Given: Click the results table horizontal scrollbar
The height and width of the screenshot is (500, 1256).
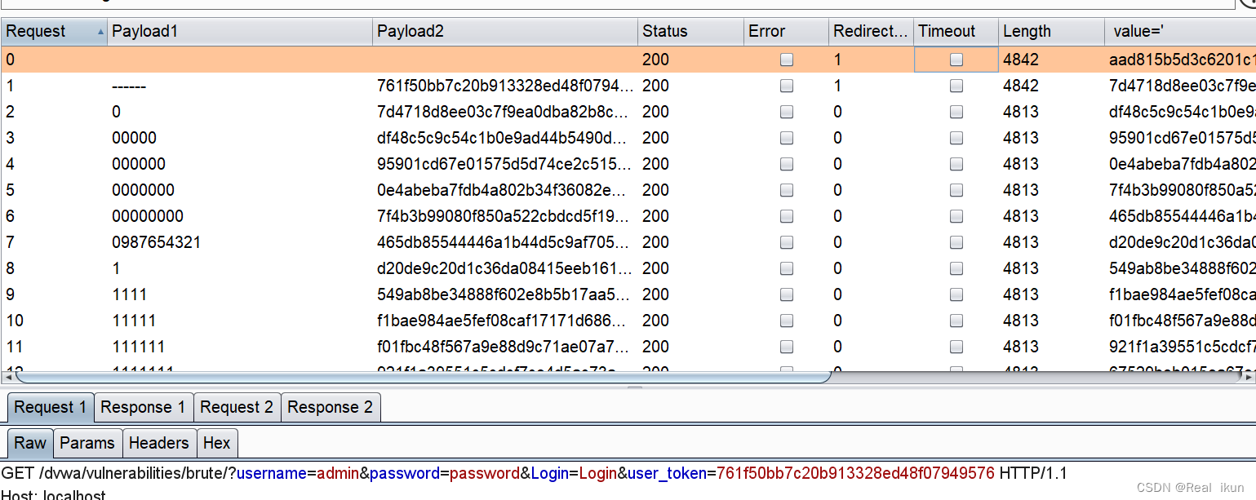Looking at the screenshot, I should pos(422,377).
